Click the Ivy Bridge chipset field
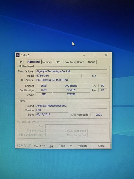This screenshot has height=179, width=134. (71, 86)
